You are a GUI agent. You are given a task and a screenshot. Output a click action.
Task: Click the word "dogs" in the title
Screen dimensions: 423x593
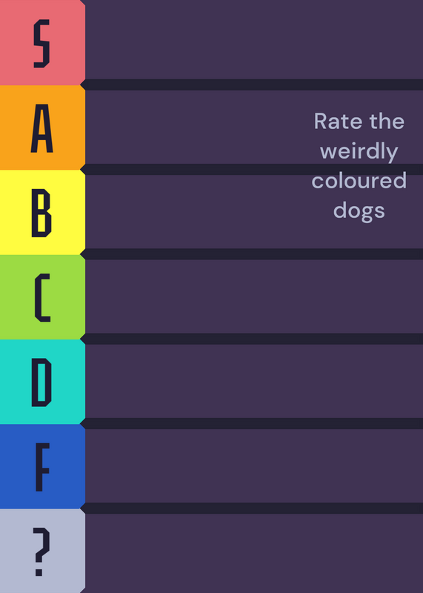point(359,211)
